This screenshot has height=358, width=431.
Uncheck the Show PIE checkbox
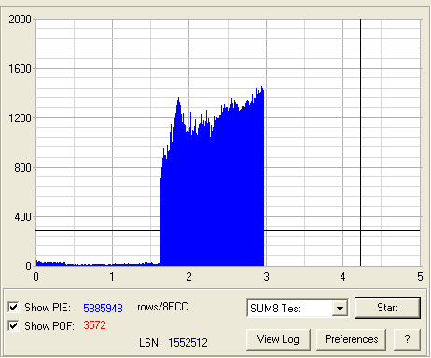(x=13, y=308)
